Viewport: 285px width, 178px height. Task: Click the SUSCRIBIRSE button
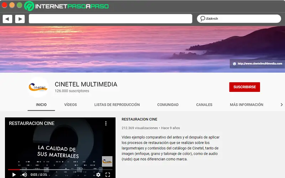(244, 87)
